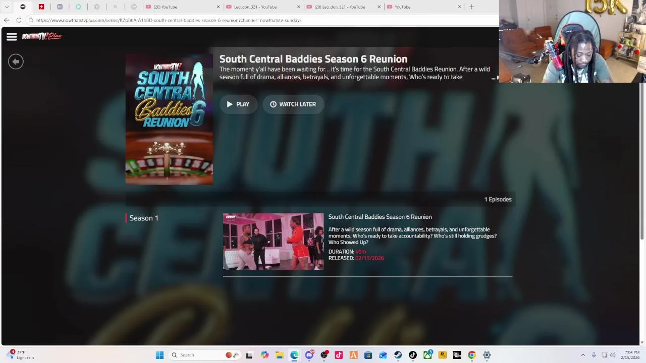The image size is (646, 363).
Task: Open the South Central Baddies Reunion poster
Action: 169,119
